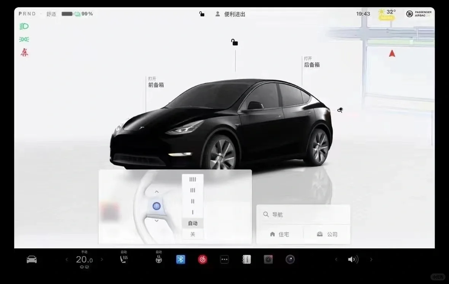Viewport: 449px width, 284px height.
Task: Open Bluetooth settings from the bottom bar
Action: pos(181,259)
